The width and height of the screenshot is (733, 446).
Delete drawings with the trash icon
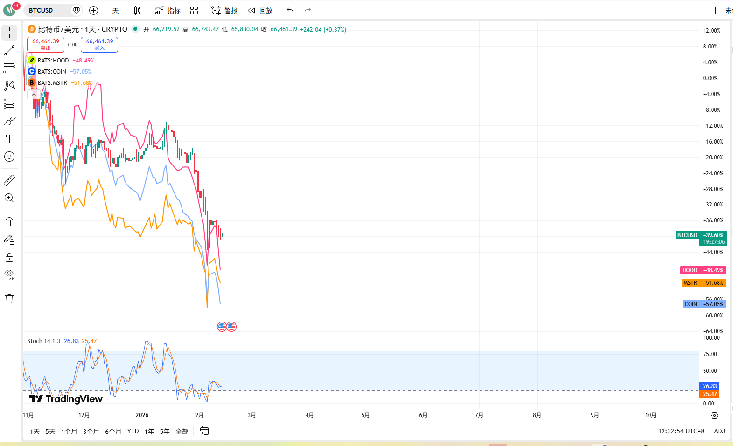coord(9,299)
